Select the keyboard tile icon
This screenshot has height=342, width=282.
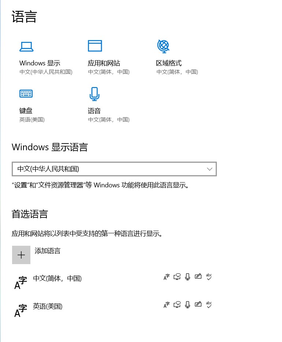click(26, 94)
